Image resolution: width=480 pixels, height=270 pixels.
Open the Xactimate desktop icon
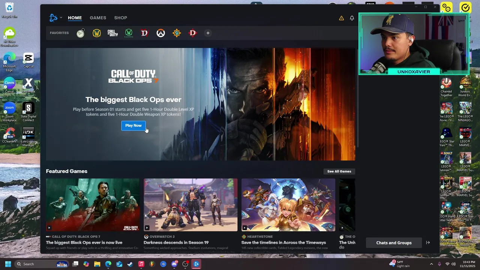pyautogui.click(x=28, y=85)
